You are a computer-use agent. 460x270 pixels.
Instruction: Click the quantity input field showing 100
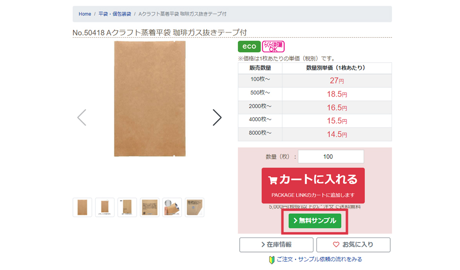(x=331, y=157)
